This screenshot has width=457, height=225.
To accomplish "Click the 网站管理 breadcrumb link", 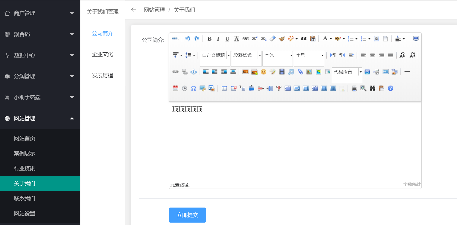I will click(154, 10).
